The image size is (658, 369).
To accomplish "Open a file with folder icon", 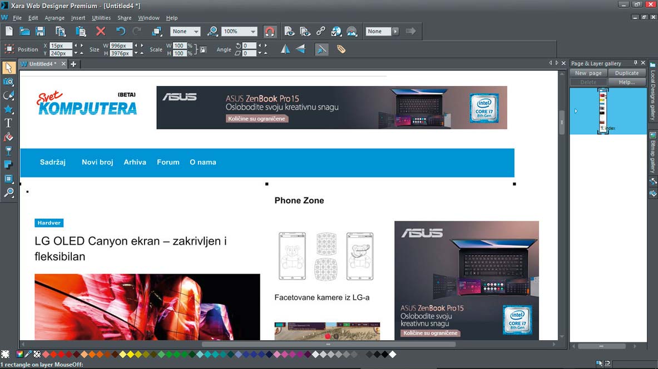I will coord(25,31).
